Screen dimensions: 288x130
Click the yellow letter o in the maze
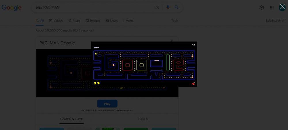[x=141, y=65]
